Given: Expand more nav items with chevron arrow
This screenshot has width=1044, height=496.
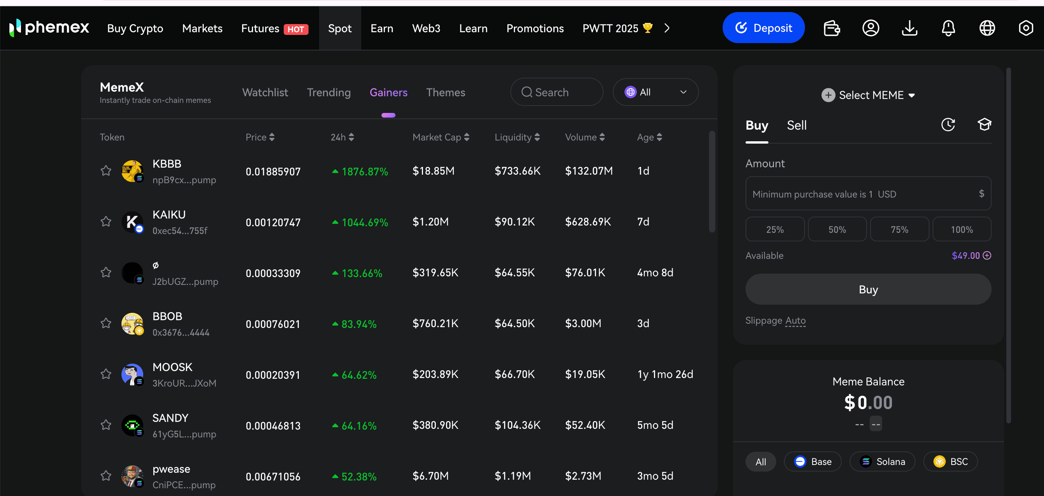Looking at the screenshot, I should pos(667,28).
